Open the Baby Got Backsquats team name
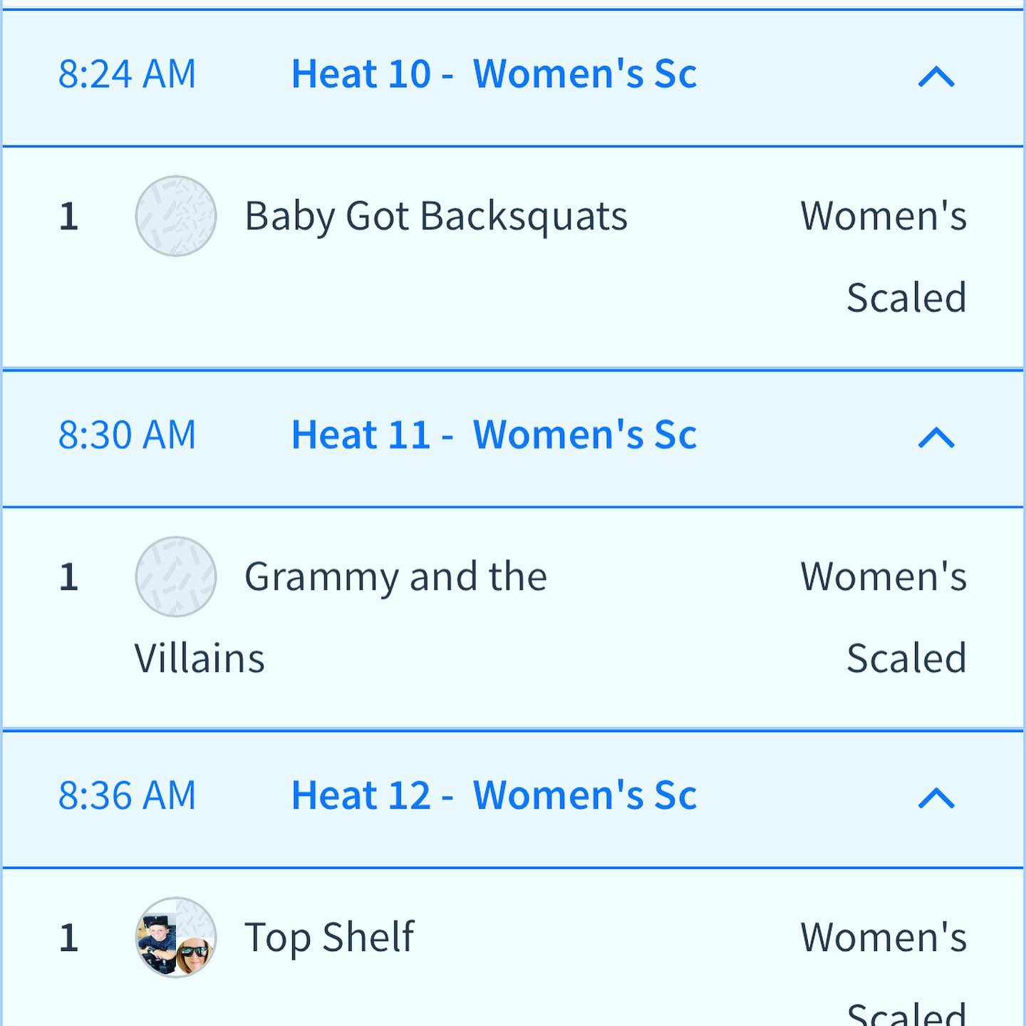 pos(436,216)
